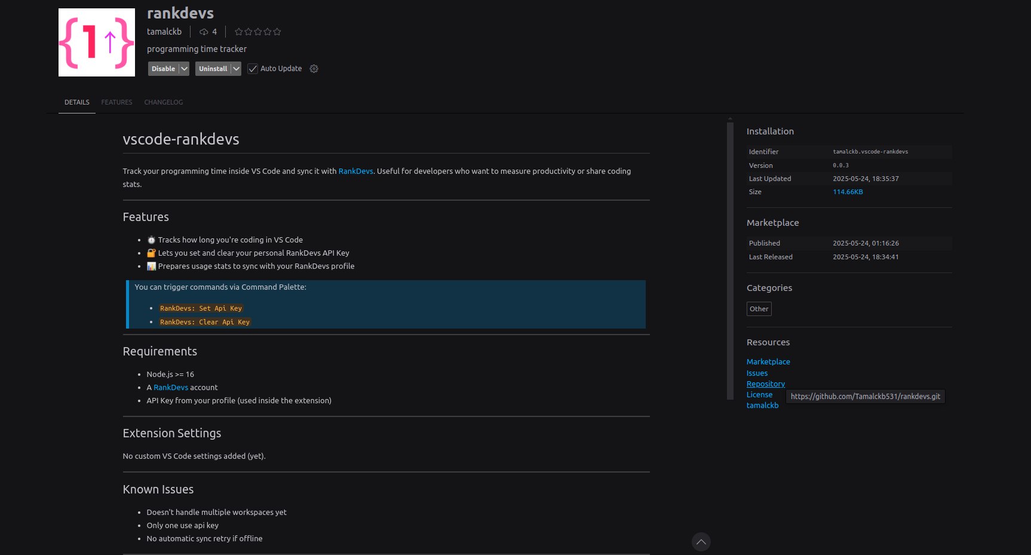This screenshot has width=1031, height=555.
Task: Click 'Tracks how long you're coding' bullet
Action: pos(225,240)
